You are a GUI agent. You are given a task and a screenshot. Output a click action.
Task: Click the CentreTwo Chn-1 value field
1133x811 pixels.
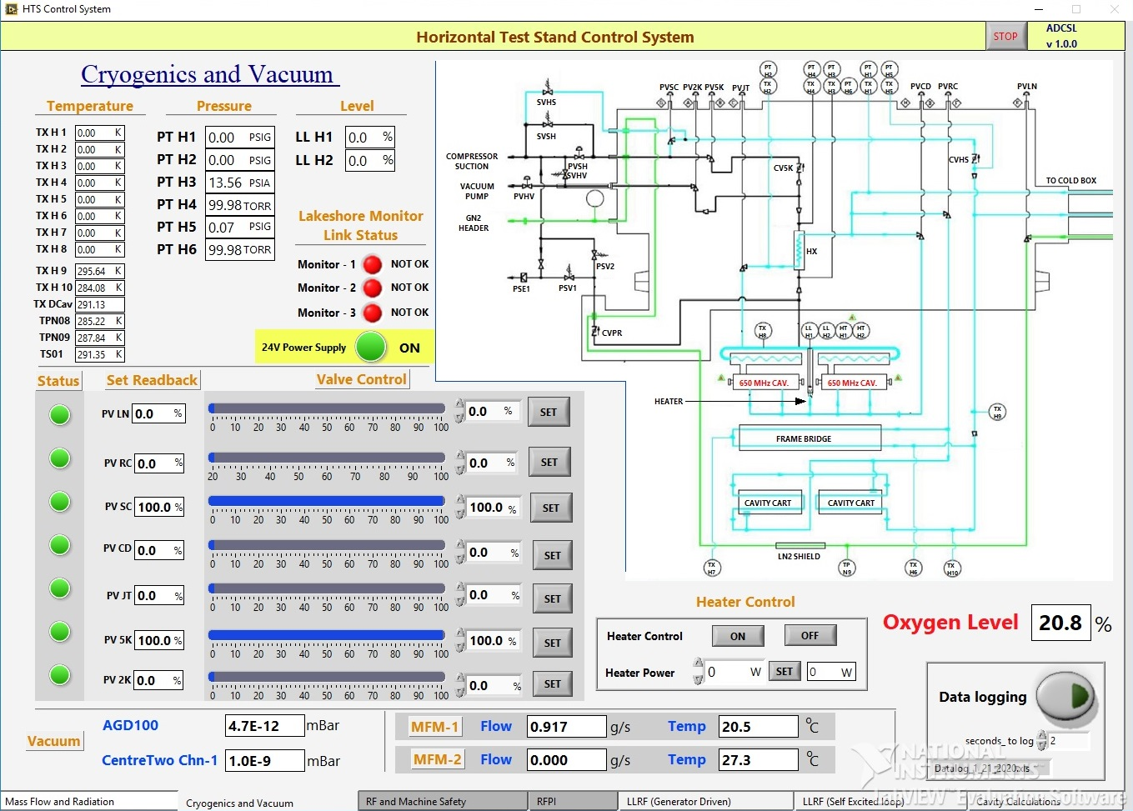tap(264, 761)
